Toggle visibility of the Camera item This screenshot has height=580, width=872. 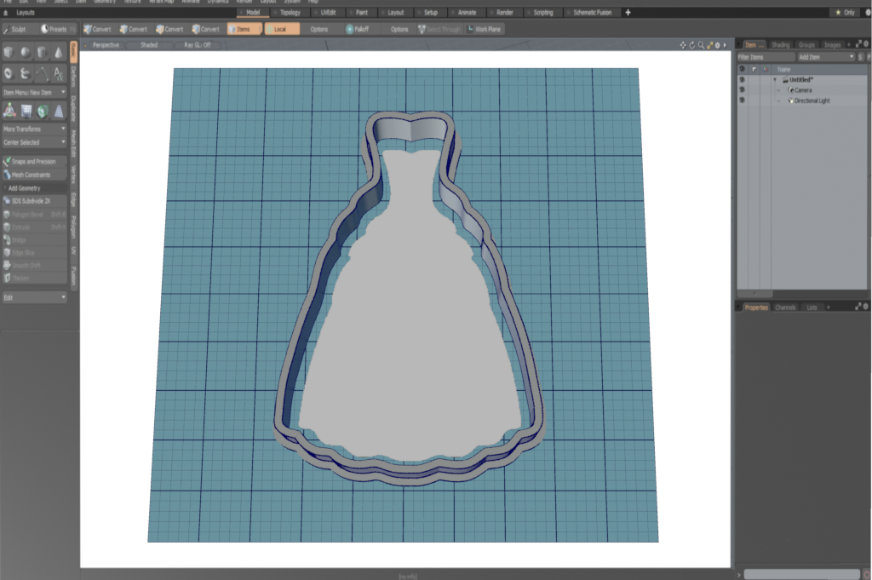coord(742,90)
